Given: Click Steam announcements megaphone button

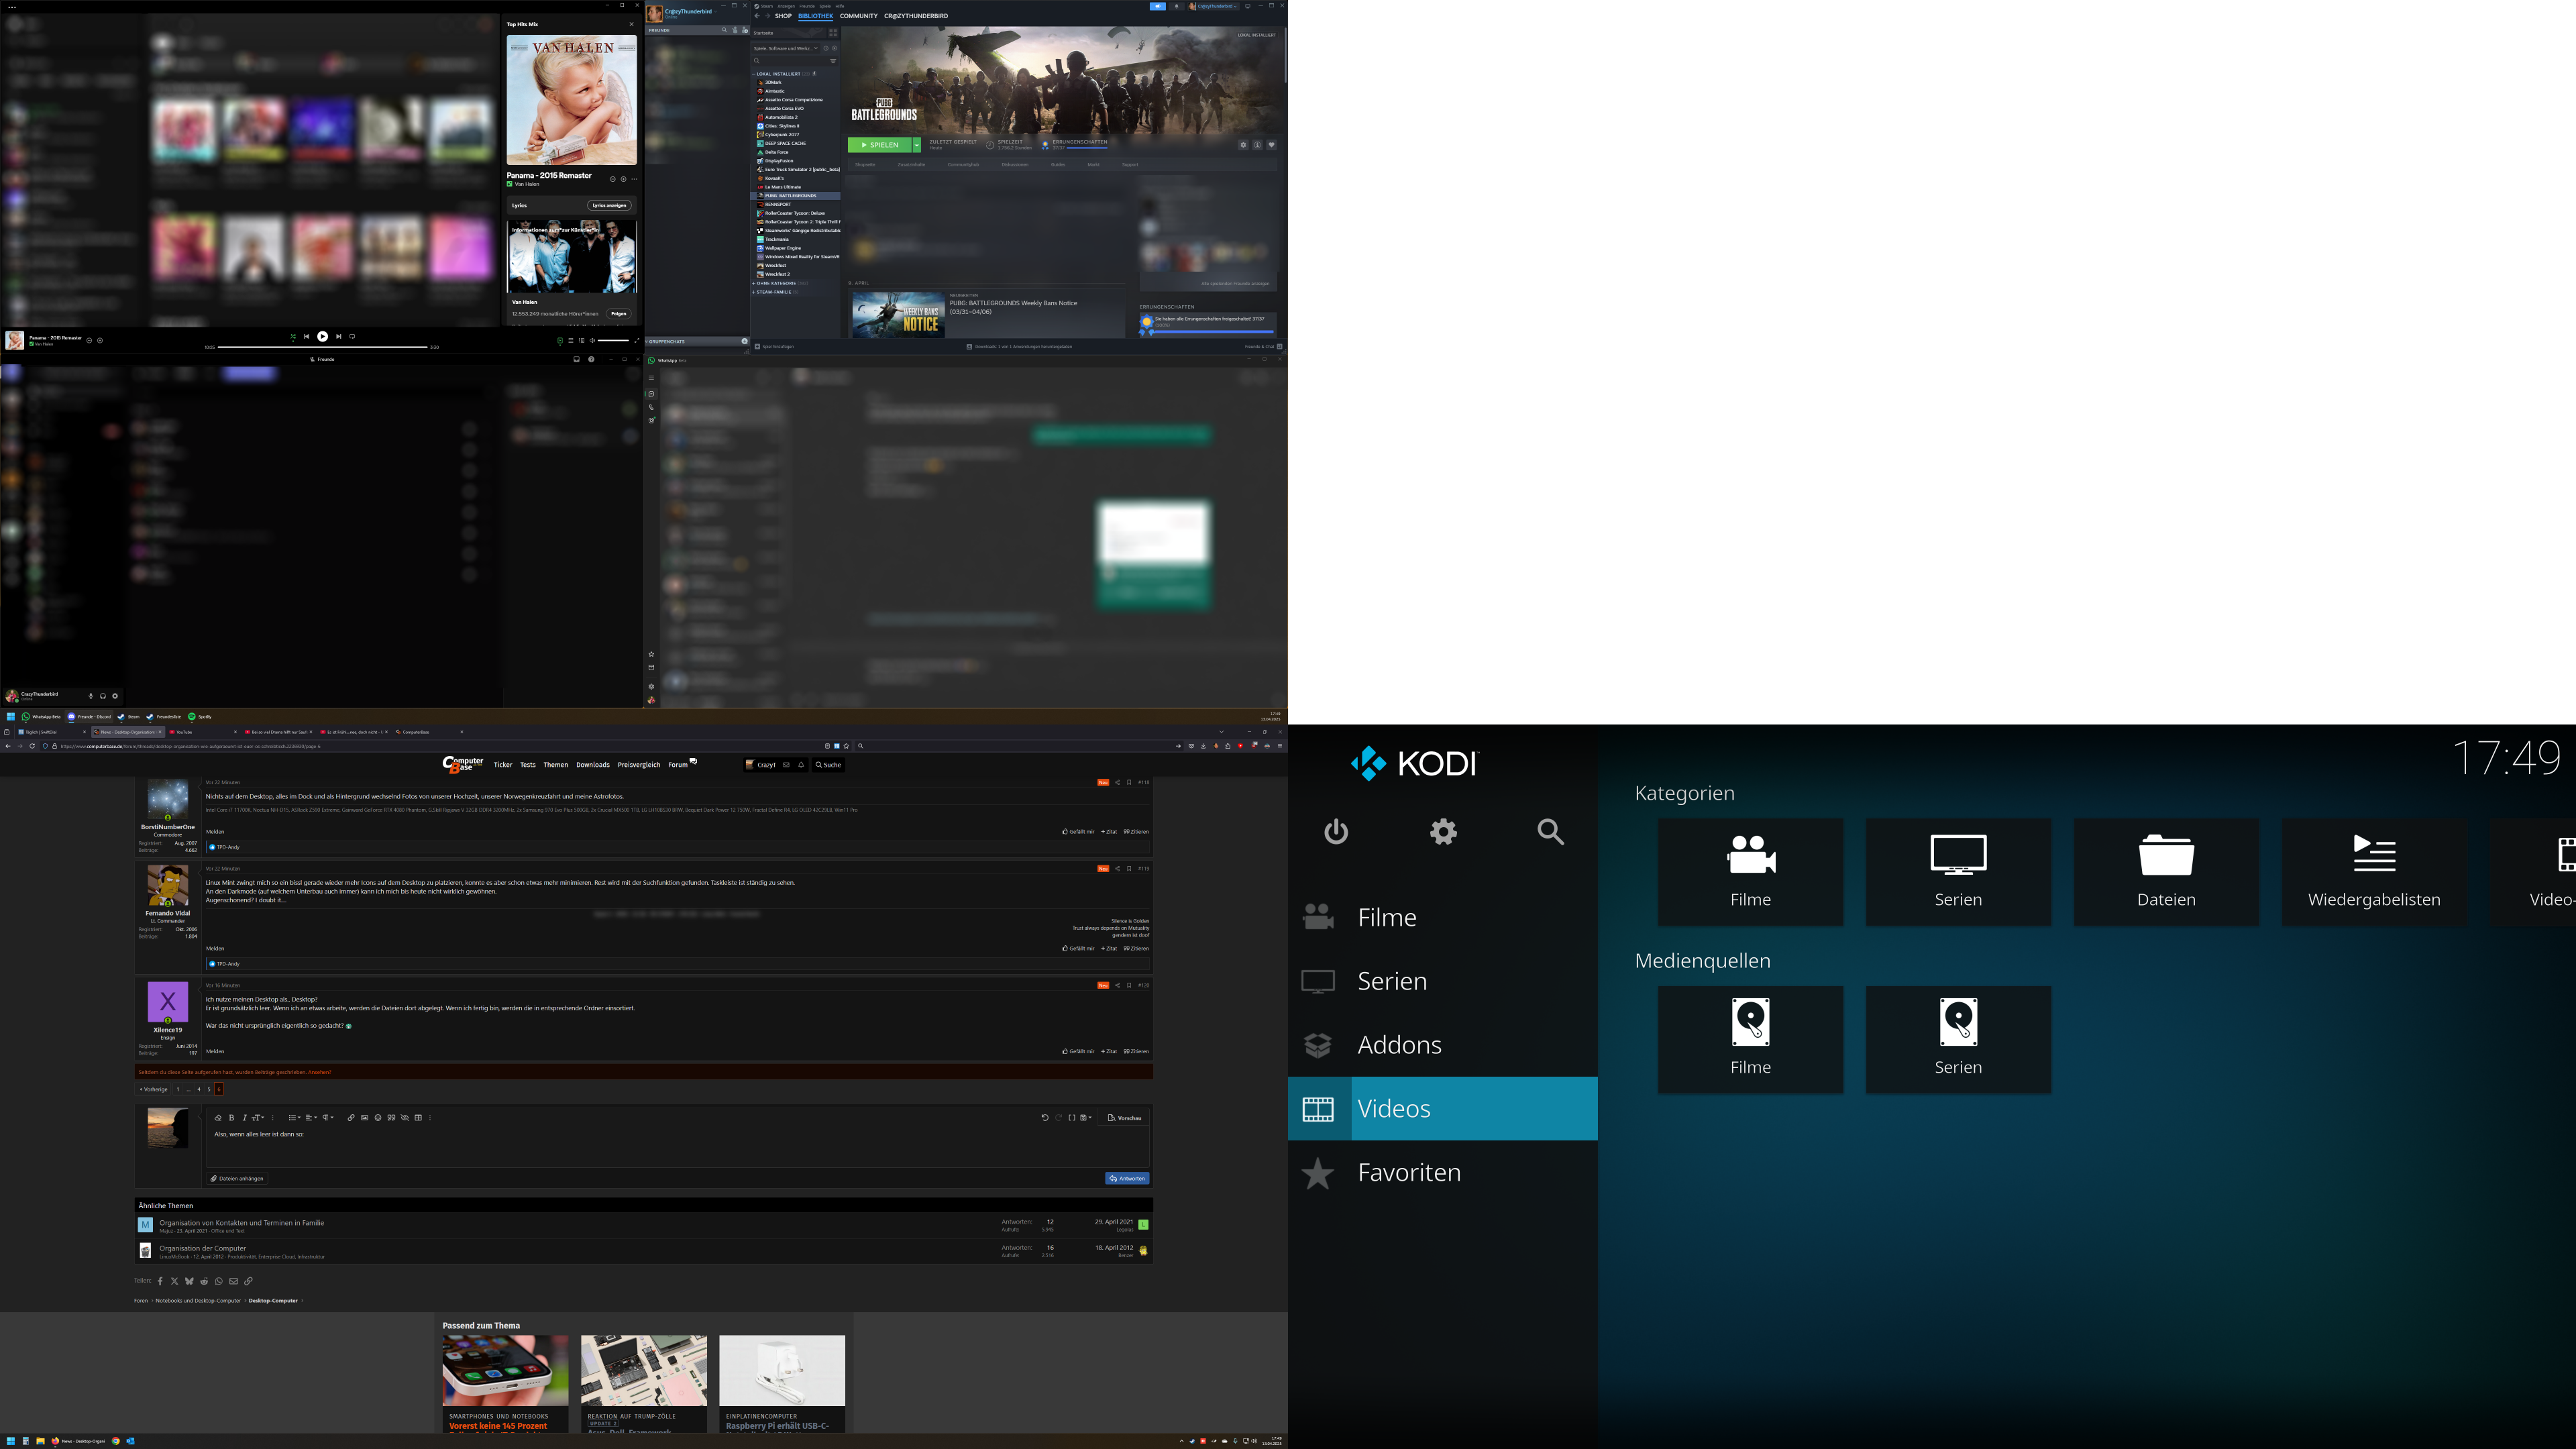Looking at the screenshot, I should [1157, 6].
